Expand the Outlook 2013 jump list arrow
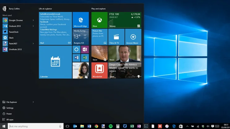 tap(33, 26)
